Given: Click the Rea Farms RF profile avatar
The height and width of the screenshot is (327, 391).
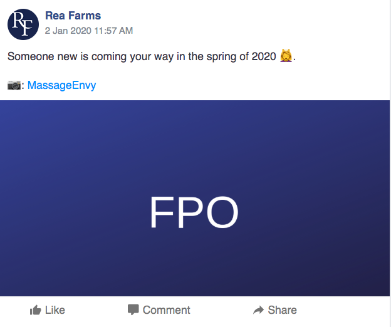Looking at the screenshot, I should pos(23,24).
